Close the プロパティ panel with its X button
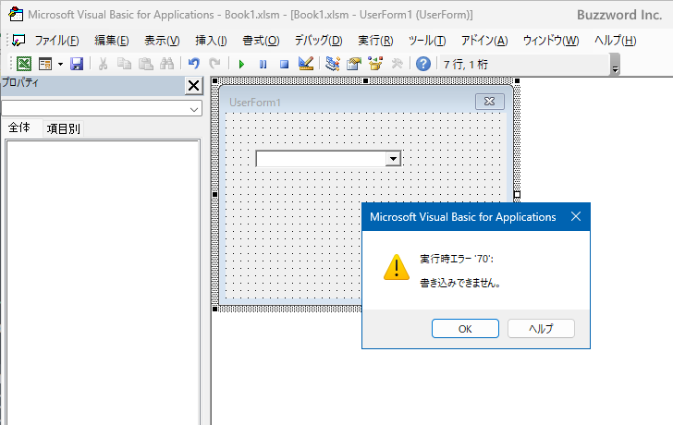 (193, 86)
